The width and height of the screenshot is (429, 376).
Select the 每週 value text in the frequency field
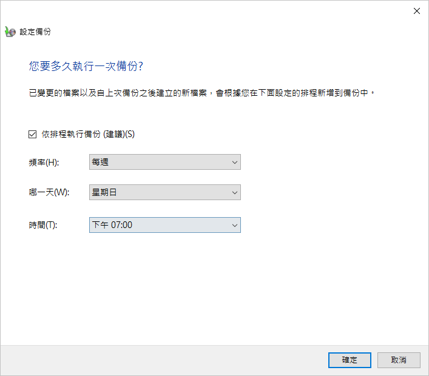(x=100, y=162)
